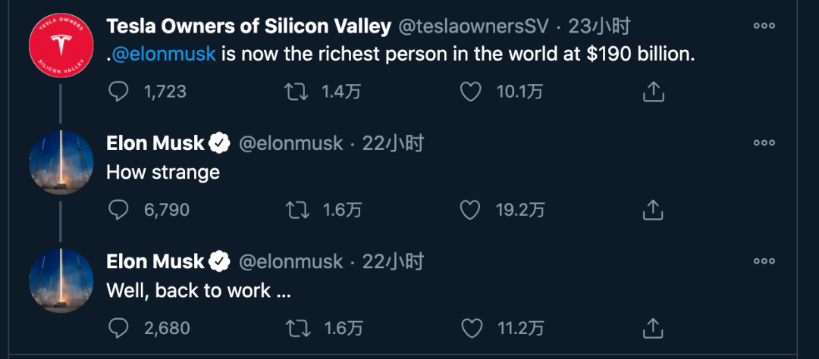The image size is (819, 359).
Task: Open the @elonmusk mention link in tweet text
Action: [164, 55]
